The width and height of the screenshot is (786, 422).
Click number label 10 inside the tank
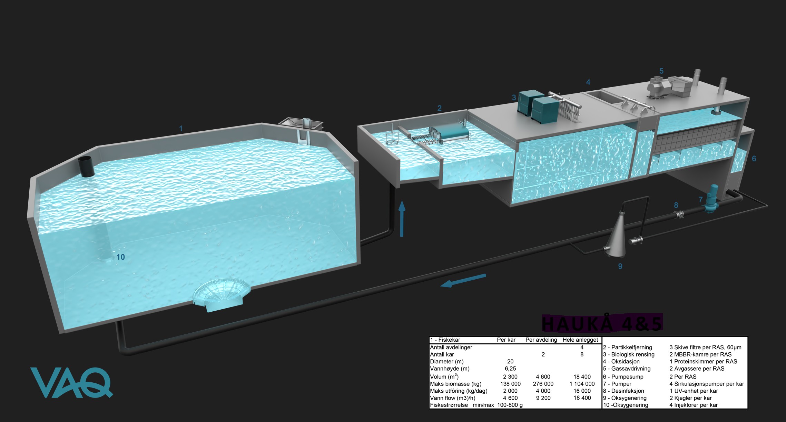(x=120, y=257)
